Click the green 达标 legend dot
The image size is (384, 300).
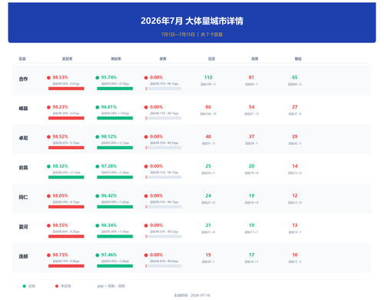[25, 286]
